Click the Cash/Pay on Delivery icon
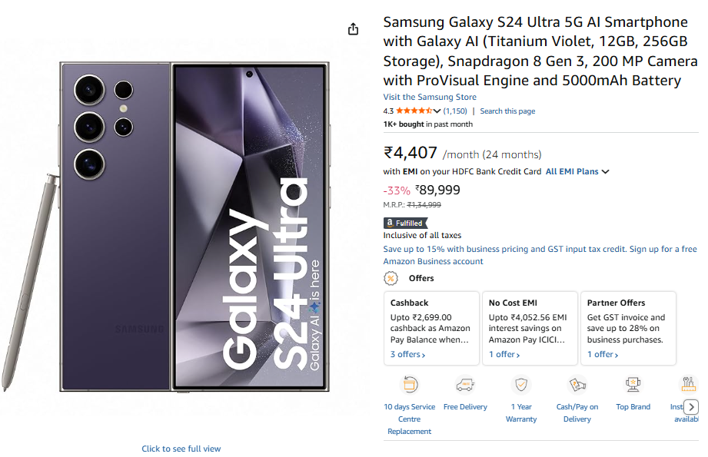Image resolution: width=708 pixels, height=457 pixels. pyautogui.click(x=577, y=385)
